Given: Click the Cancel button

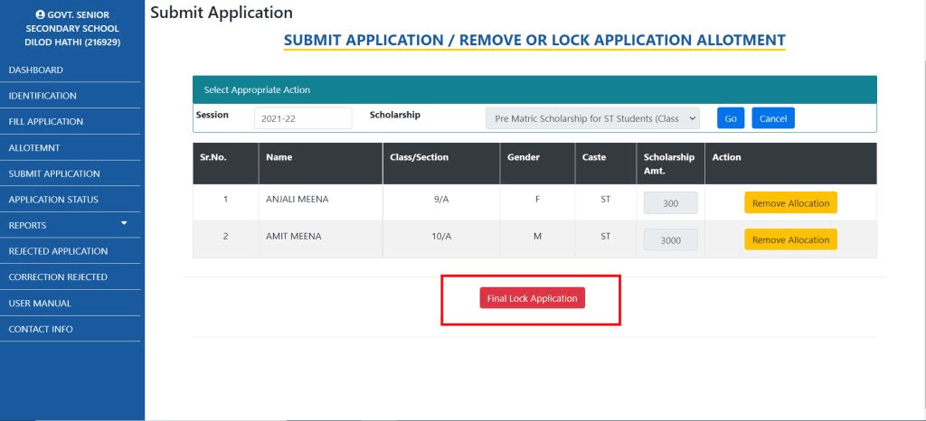Looking at the screenshot, I should click(x=773, y=118).
